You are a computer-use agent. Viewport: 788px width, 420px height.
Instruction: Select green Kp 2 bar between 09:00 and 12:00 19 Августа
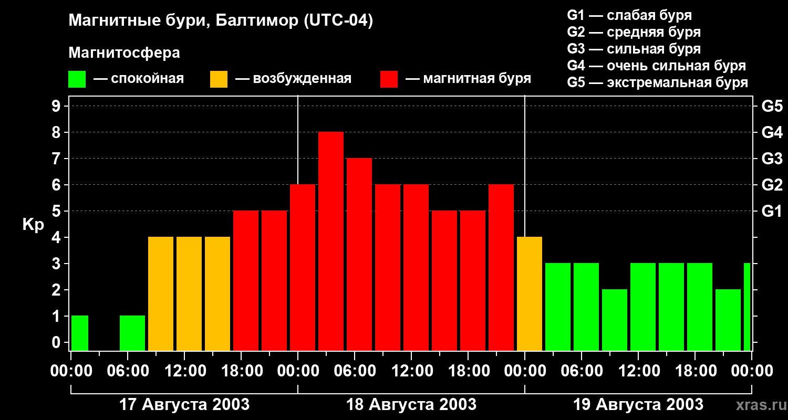(x=615, y=320)
